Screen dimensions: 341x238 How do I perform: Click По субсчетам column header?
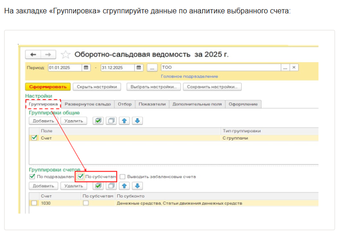click(x=98, y=196)
